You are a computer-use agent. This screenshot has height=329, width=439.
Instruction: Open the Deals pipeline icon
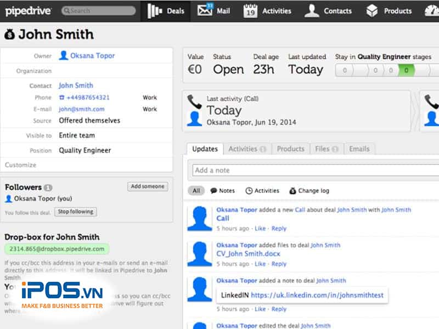click(156, 11)
